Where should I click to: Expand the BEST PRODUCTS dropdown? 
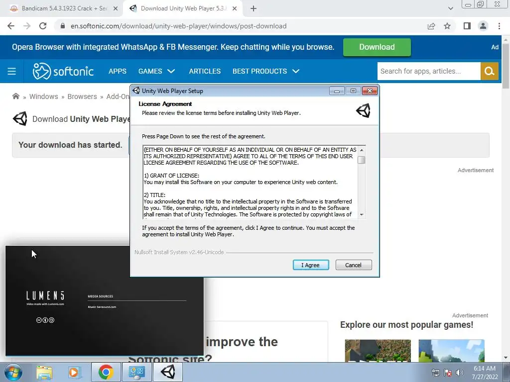[266, 71]
